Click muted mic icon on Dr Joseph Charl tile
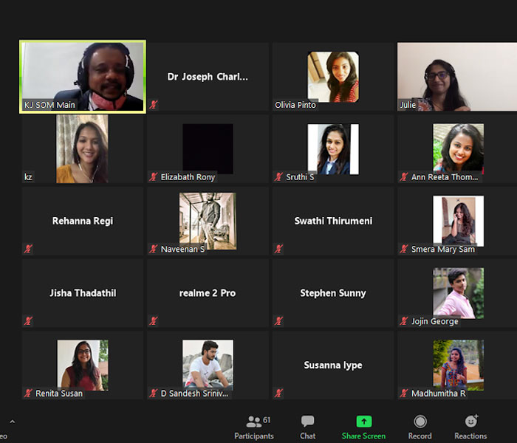Viewport: 517px width, 443px height. tap(154, 105)
